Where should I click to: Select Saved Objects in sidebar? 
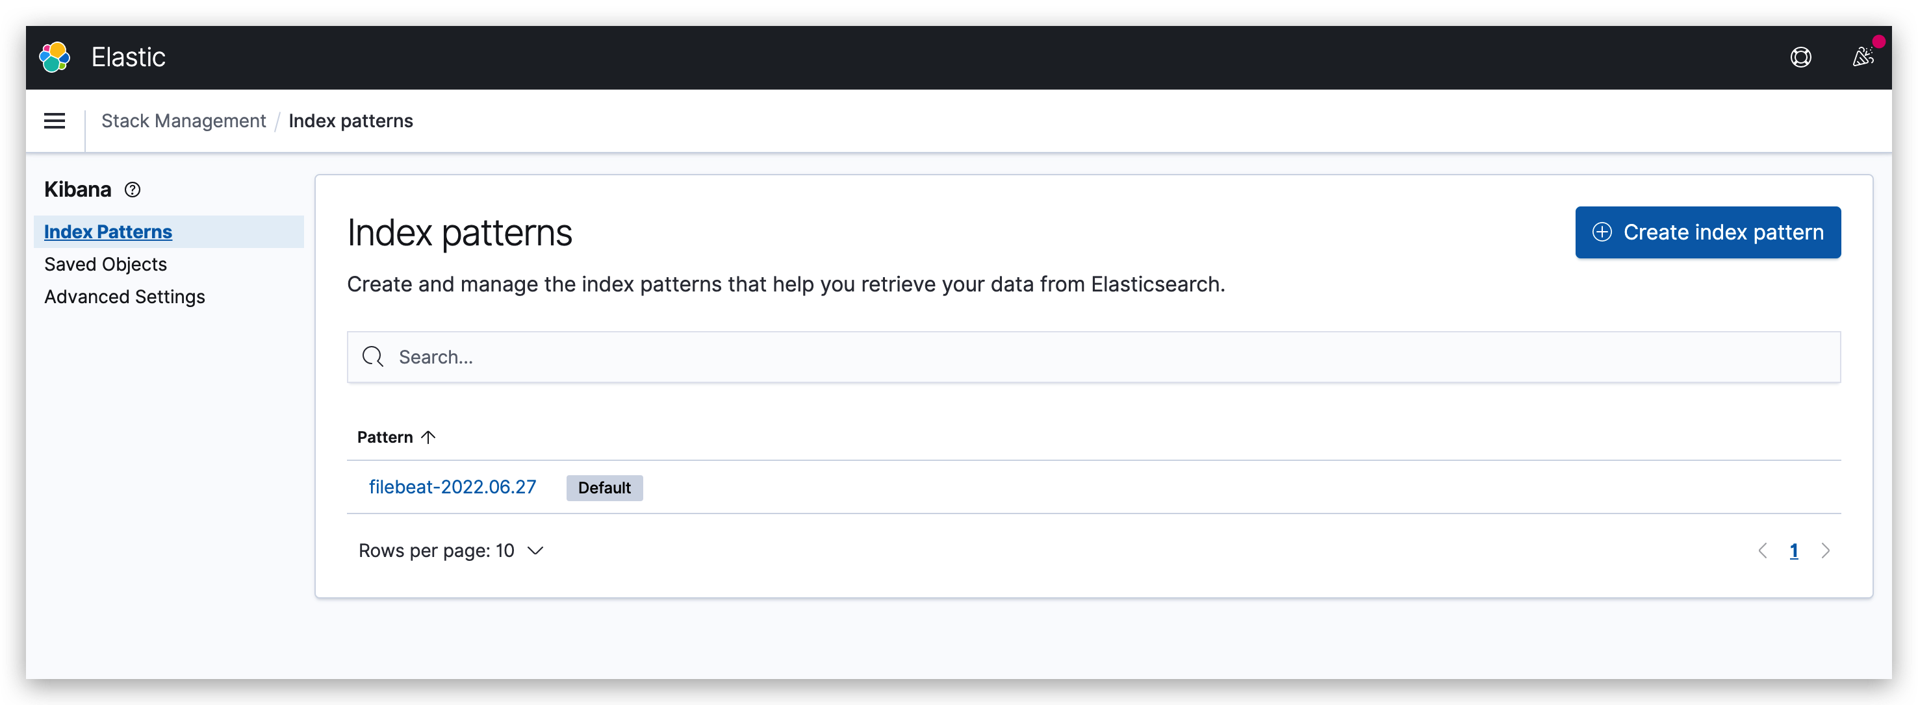pos(105,264)
